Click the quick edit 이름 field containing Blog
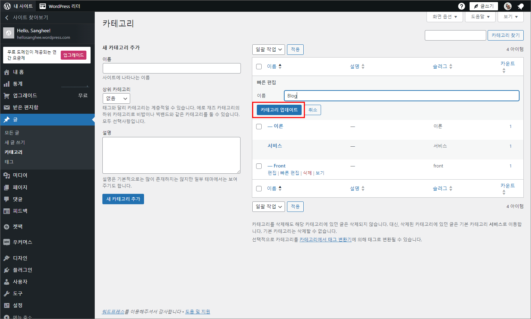This screenshot has height=319, width=531. point(402,96)
